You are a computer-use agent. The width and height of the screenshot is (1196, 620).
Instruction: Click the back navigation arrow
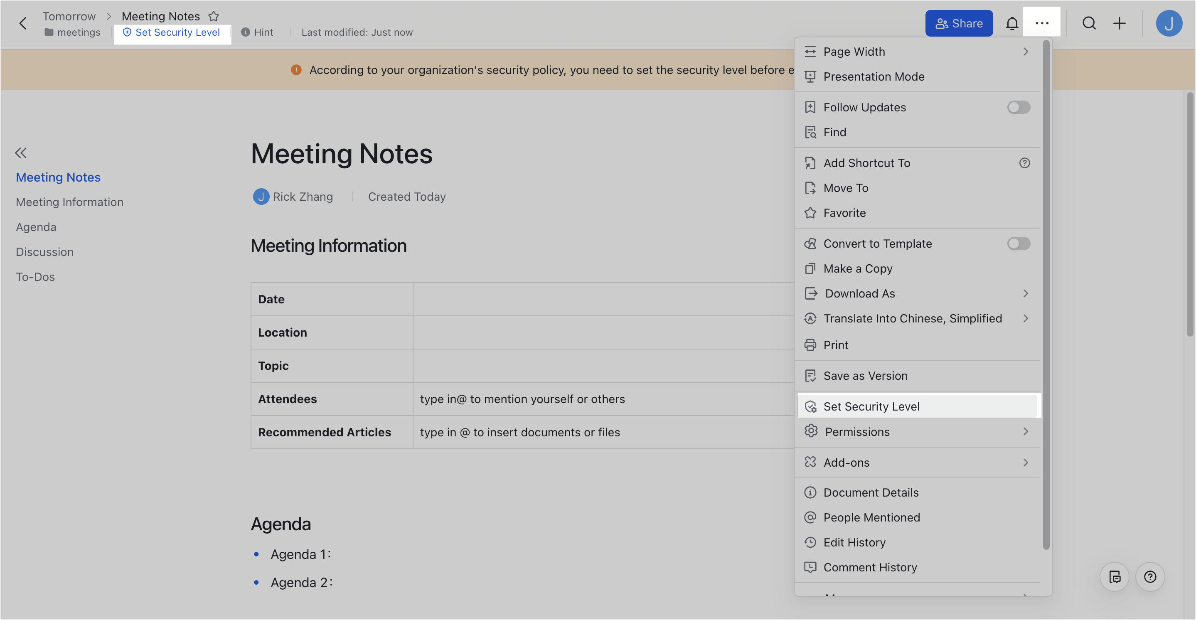(23, 23)
